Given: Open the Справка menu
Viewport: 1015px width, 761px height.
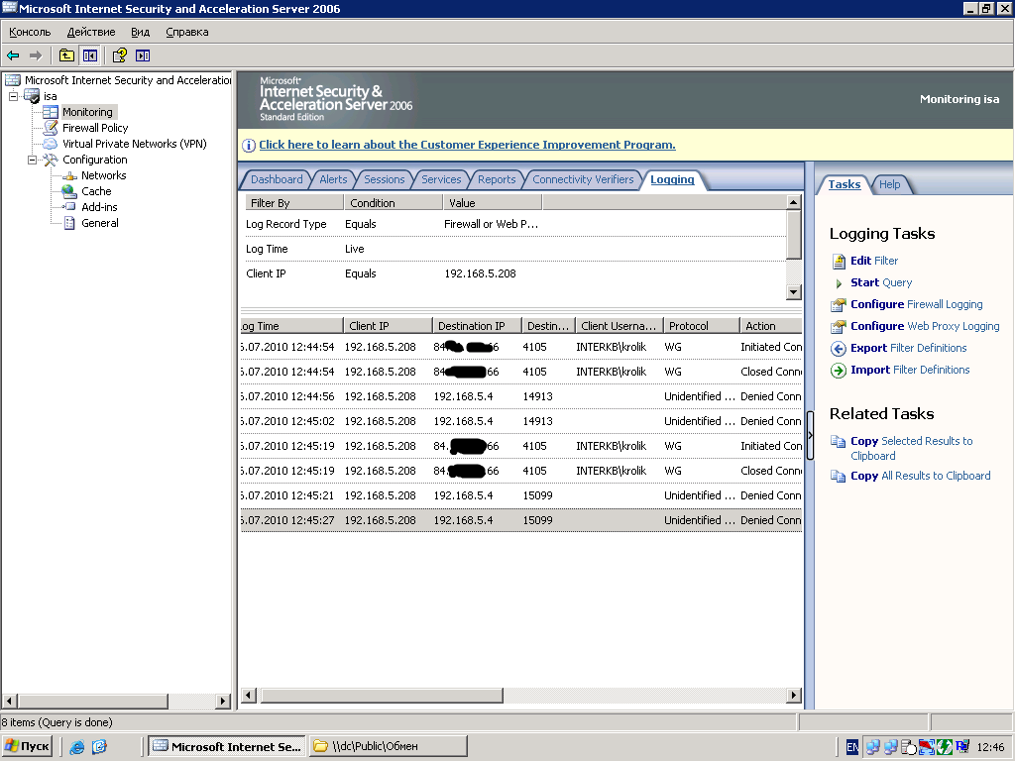Looking at the screenshot, I should click(187, 32).
